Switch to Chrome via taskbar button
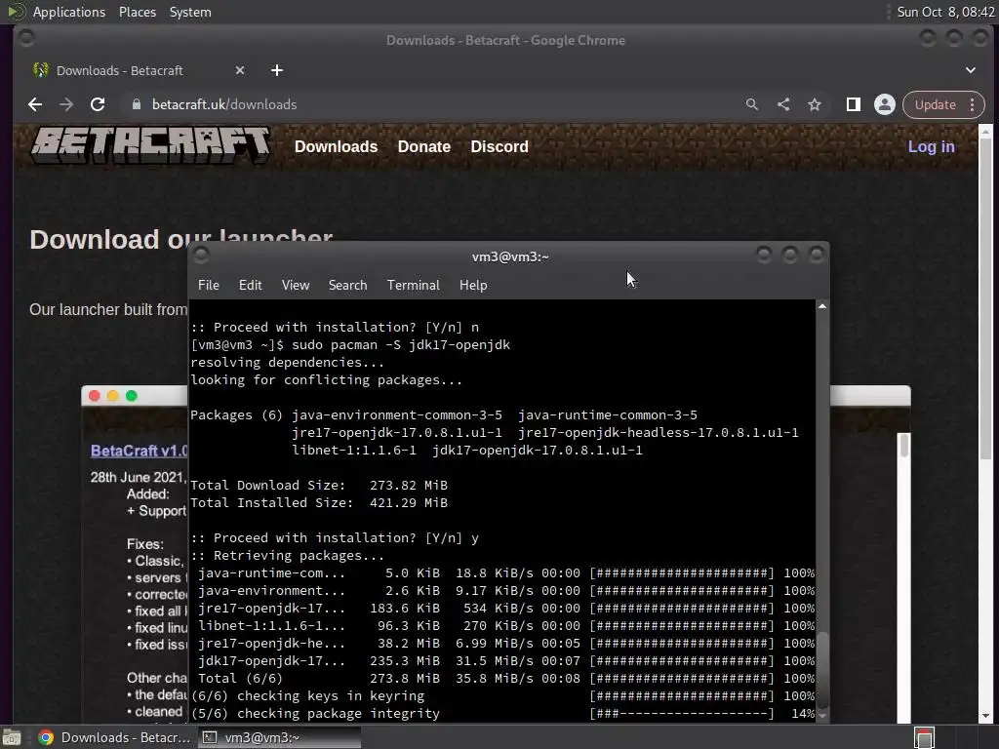Screen dimensions: 999x749 115,737
